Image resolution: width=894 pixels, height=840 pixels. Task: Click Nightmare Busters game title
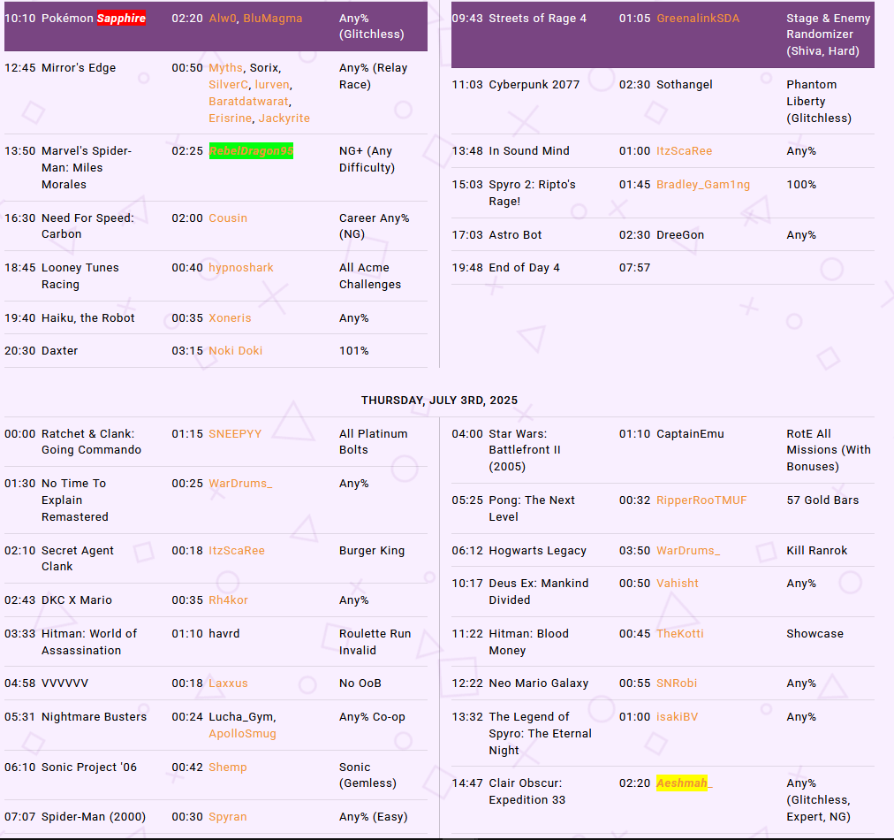tap(94, 717)
